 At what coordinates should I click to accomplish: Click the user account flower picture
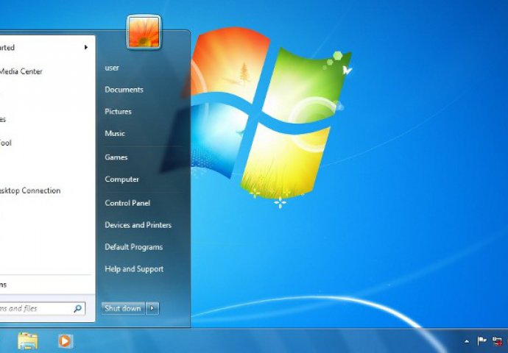144,32
